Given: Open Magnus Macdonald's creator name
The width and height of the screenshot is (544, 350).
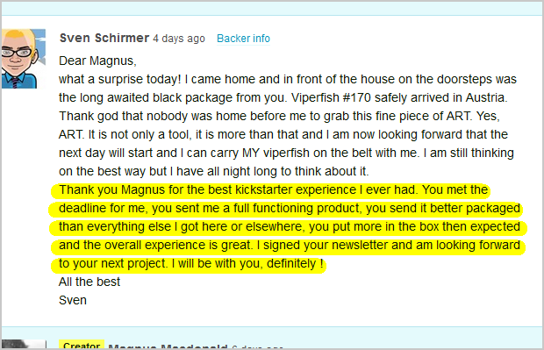Looking at the screenshot, I should (168, 346).
